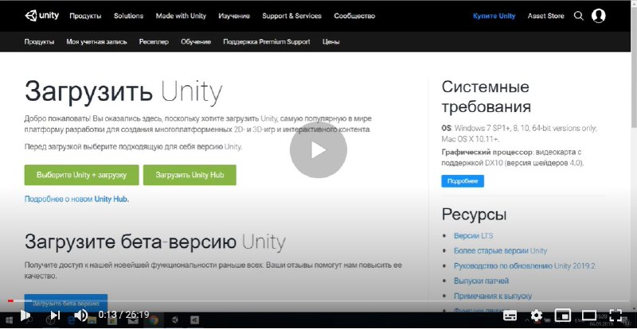Viewport: 637px width, 329px height.
Task: Enter fullscreen video mode
Action: pos(616,315)
